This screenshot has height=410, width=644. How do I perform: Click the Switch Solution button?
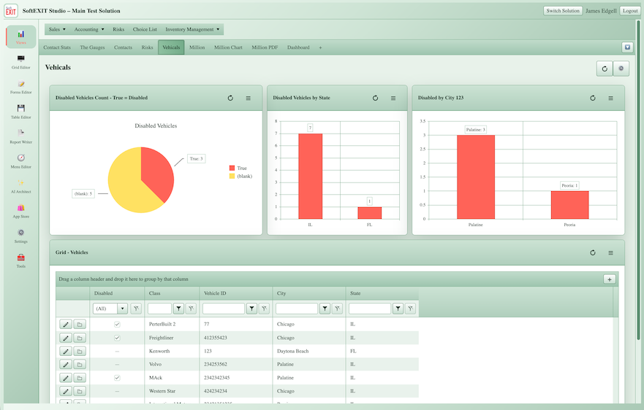tap(563, 11)
